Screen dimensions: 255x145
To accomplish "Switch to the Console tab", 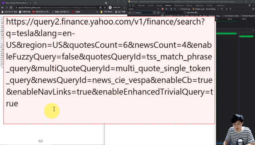I will (150, 5).
